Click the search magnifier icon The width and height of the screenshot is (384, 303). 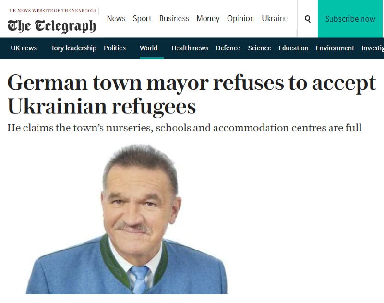click(308, 19)
